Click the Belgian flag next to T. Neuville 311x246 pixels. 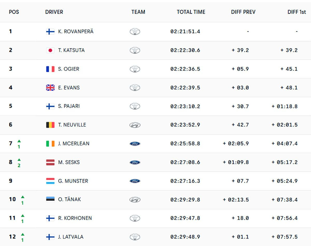point(50,125)
